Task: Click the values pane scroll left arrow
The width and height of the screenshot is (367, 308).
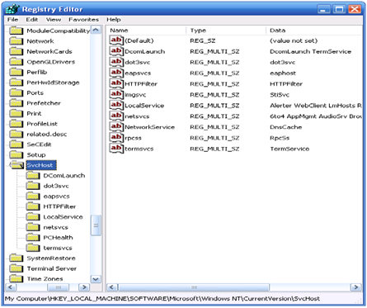Action: click(112, 287)
